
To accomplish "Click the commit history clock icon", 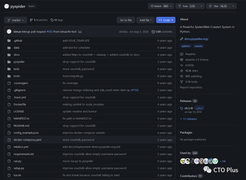I will [153, 32].
